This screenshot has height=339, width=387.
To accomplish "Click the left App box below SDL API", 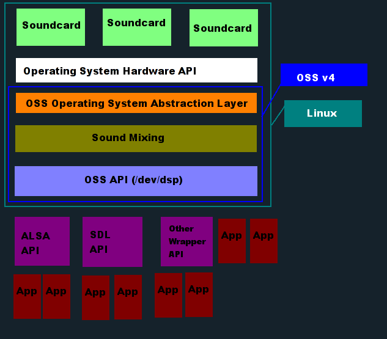I will pos(95,297).
